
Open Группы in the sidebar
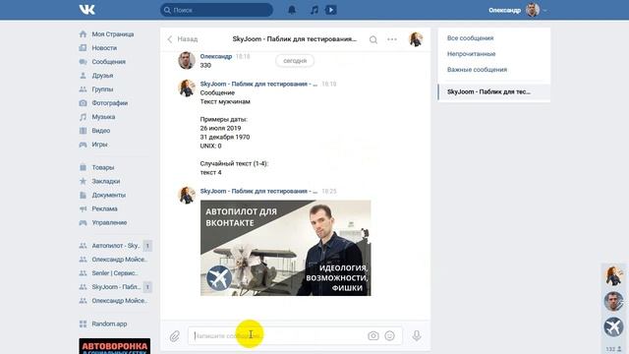102,89
